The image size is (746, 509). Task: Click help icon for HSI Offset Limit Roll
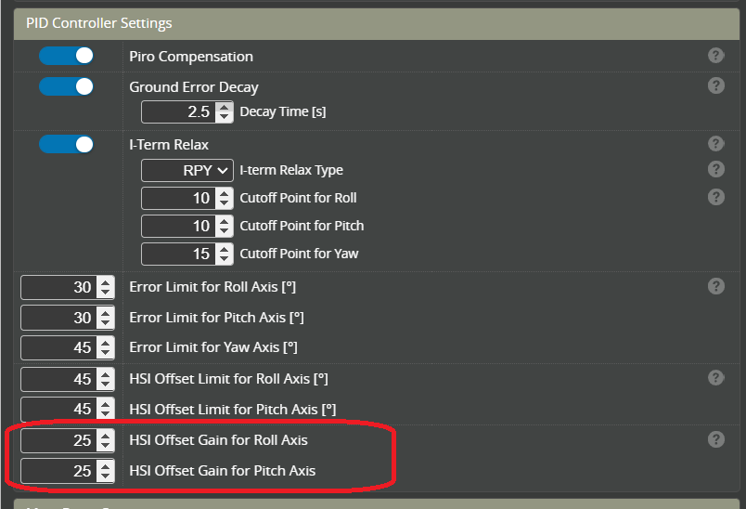click(x=715, y=378)
